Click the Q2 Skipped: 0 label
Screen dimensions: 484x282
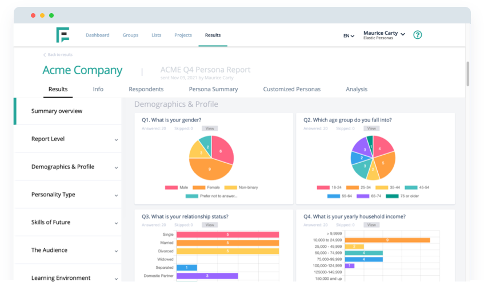tap(345, 128)
